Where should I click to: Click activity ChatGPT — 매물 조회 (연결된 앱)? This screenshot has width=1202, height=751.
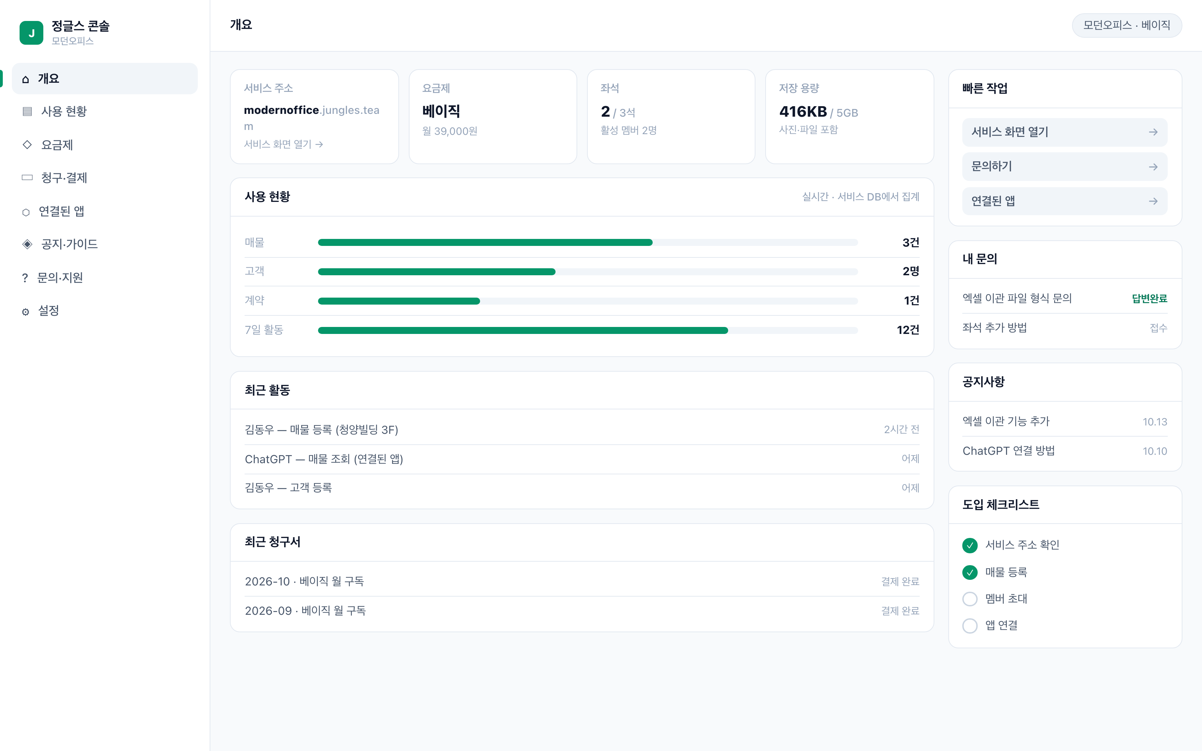(582, 459)
